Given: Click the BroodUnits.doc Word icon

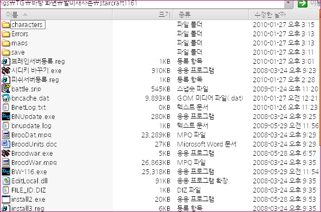Looking at the screenshot, I should [6, 144].
